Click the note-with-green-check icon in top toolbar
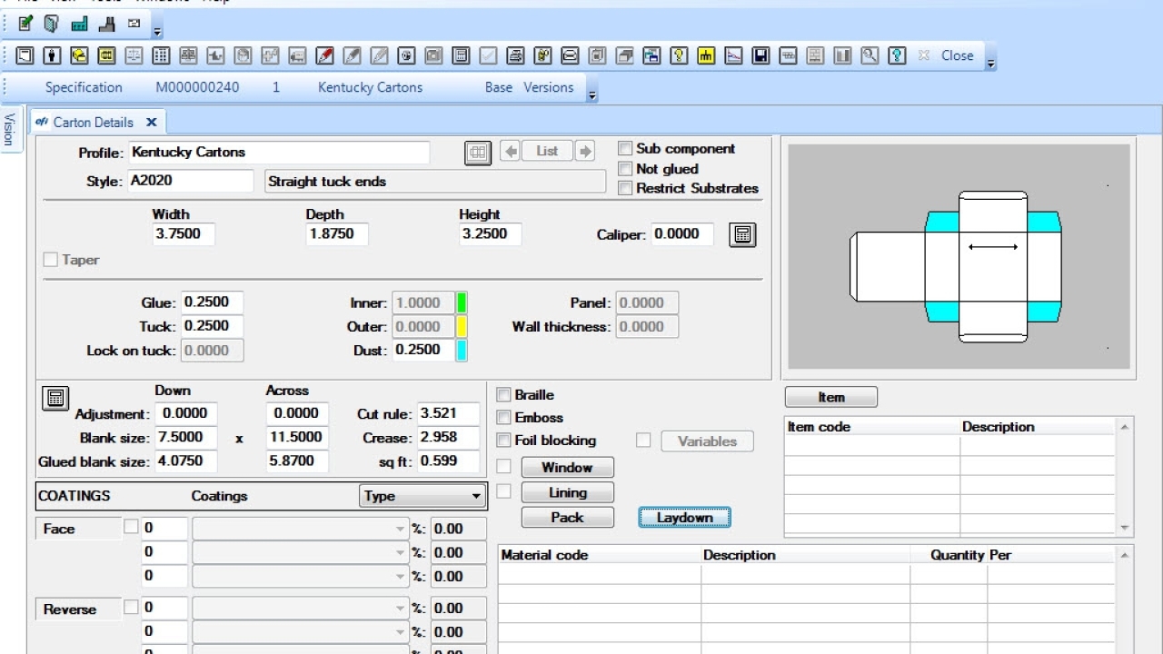 (25, 24)
